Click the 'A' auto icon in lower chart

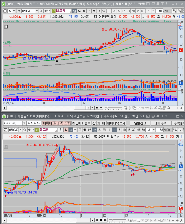(181, 220)
